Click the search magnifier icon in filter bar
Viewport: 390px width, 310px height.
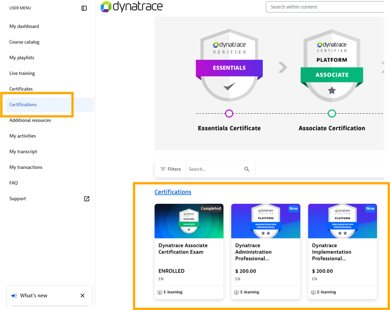pos(247,169)
